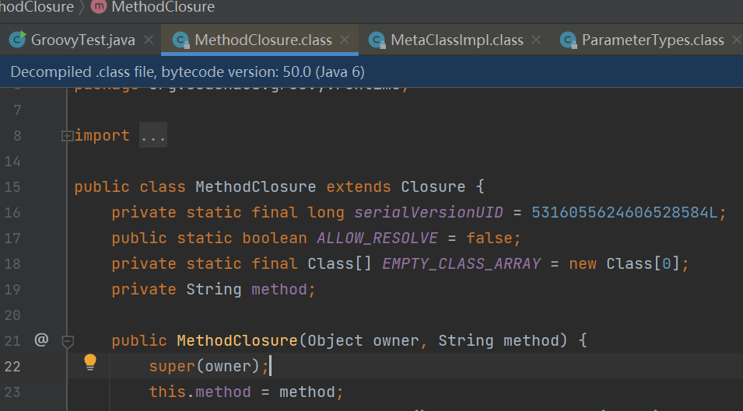Click the serialVersionUID field name

pos(429,212)
